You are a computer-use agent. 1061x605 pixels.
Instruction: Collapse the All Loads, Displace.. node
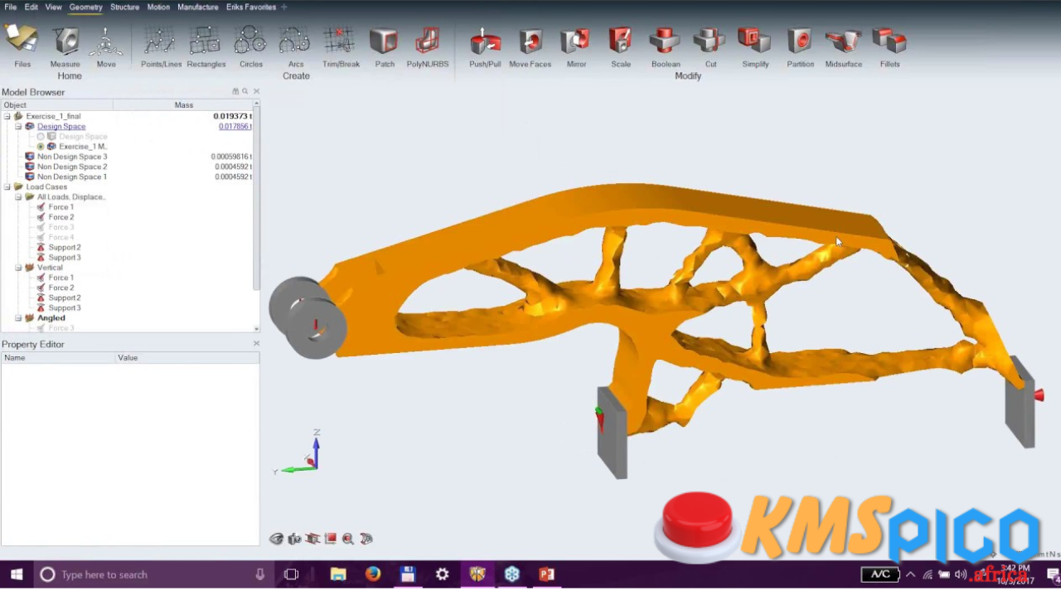(x=18, y=197)
